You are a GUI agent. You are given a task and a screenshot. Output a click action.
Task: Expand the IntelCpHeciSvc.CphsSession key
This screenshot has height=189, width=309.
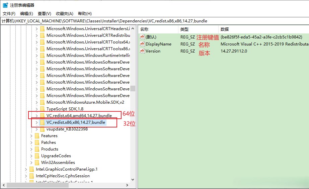coord(26,176)
